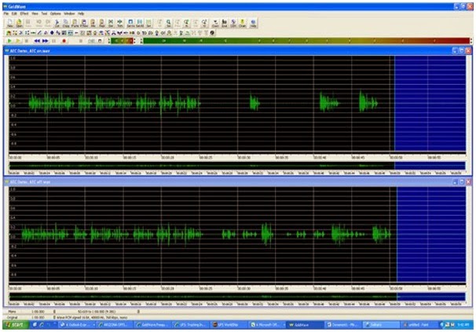Click the blue fast forward button
The image size is (476, 332).
[x=46, y=41]
